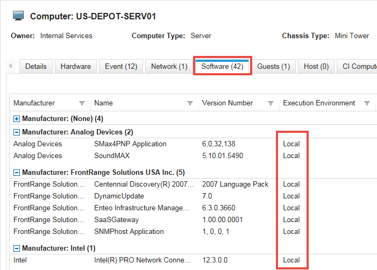Click the computer monitor icon beside US-DEPOT-SERV01
The image size is (377, 270).
pos(18,16)
